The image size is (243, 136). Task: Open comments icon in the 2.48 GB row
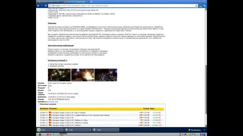click(x=142, y=125)
